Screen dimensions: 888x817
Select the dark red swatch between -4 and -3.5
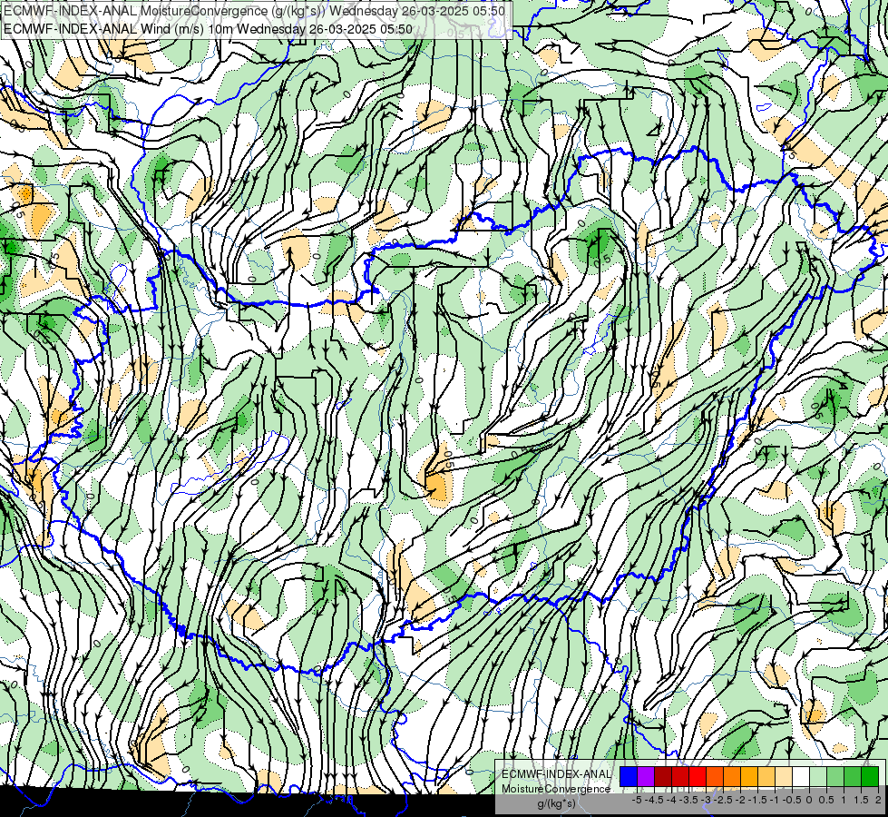(663, 777)
